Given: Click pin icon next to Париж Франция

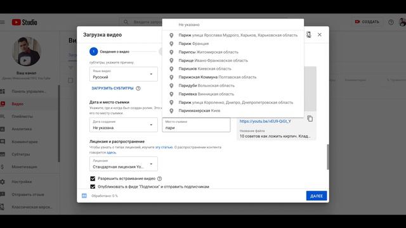Looking at the screenshot, I should click(x=171, y=44).
